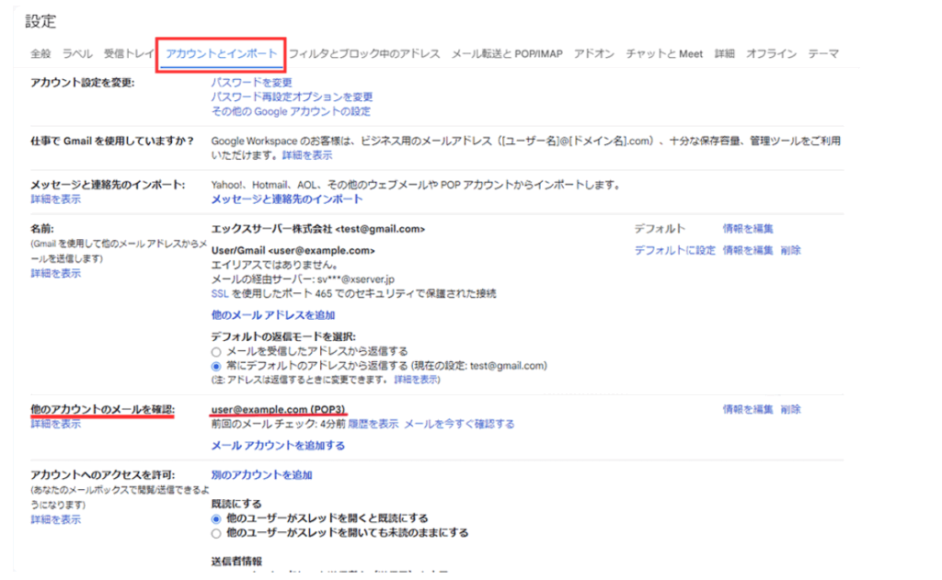Click 他のメール アドレスを追加 link
The image size is (942, 580).
(x=272, y=315)
